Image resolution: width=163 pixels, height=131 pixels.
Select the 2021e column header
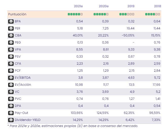click(78, 6)
